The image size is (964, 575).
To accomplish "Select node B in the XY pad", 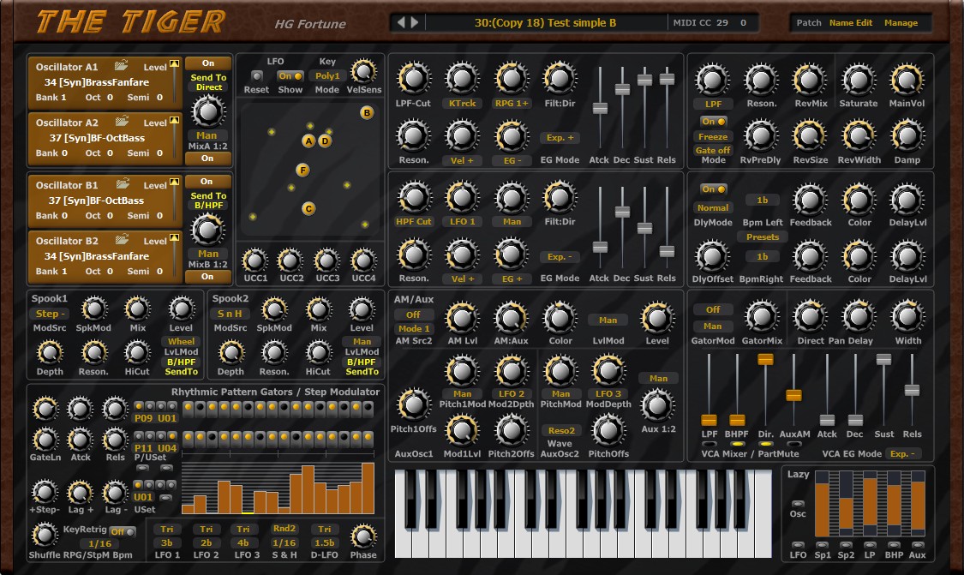I will [367, 112].
